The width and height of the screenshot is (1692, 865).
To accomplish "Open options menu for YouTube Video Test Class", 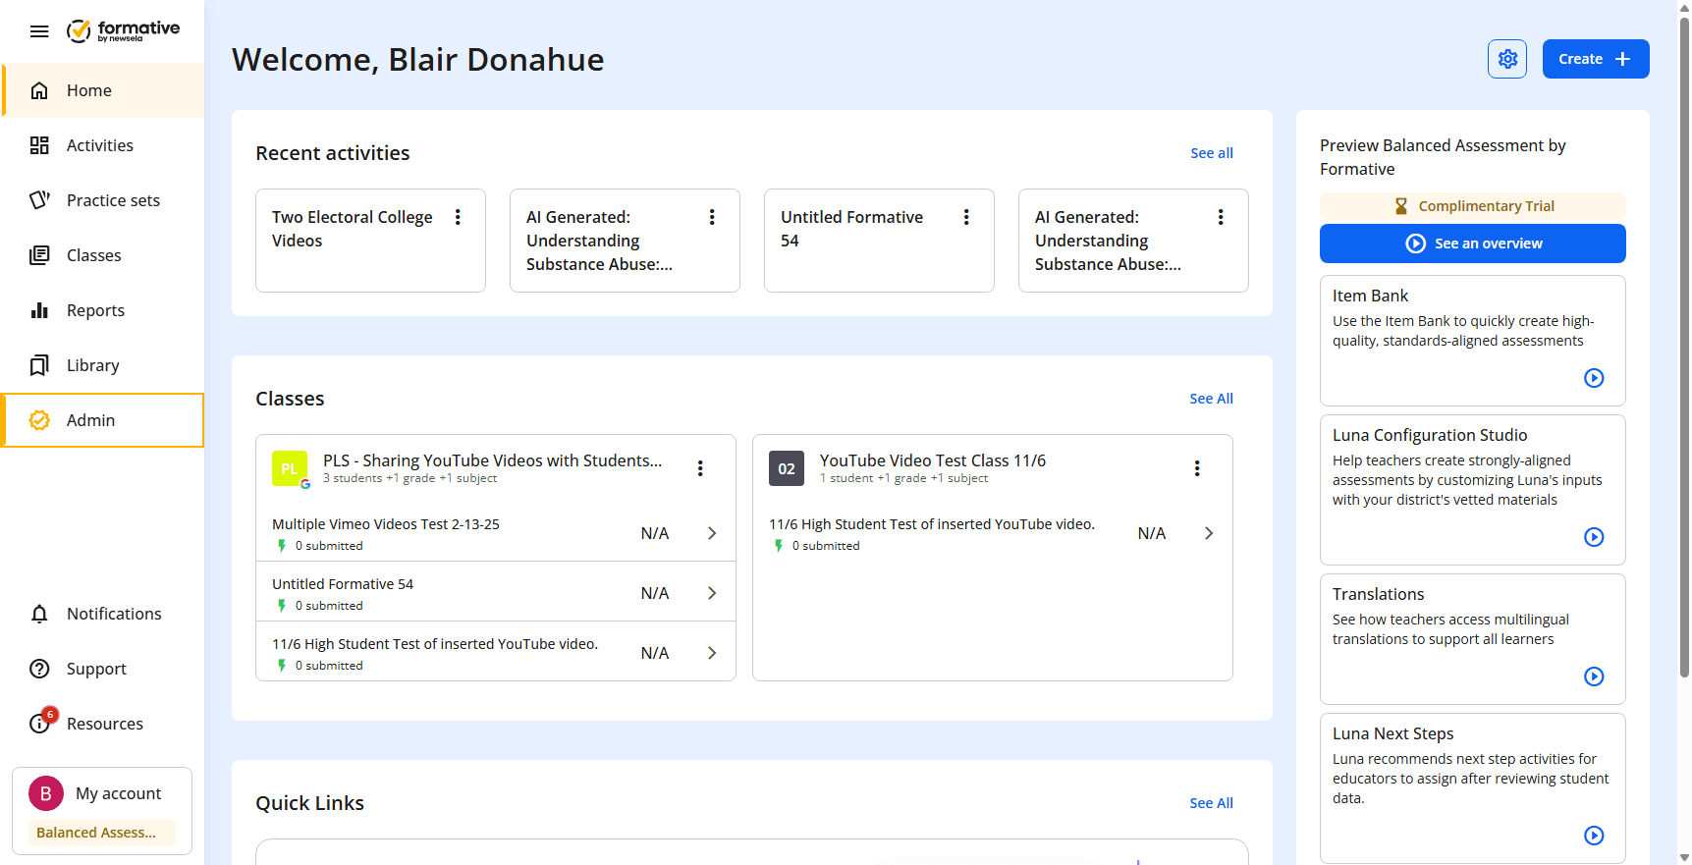I will (x=1197, y=468).
